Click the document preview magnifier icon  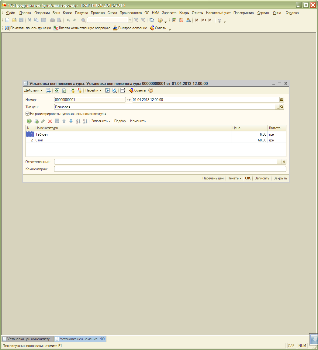pyautogui.click(x=114, y=90)
